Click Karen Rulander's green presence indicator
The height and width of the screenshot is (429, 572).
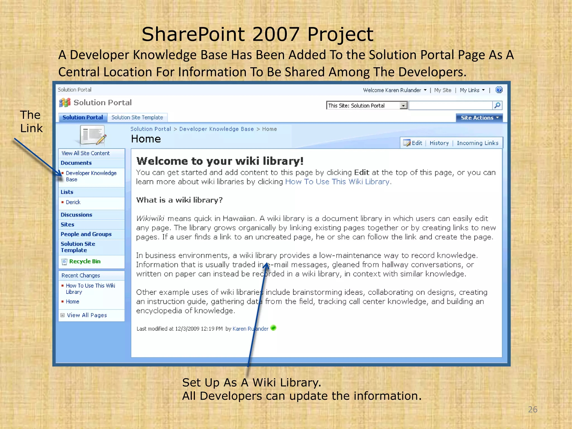(x=273, y=328)
